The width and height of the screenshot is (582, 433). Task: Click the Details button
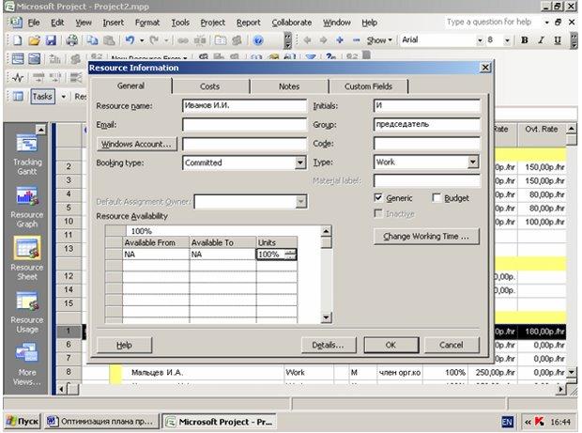coord(329,345)
